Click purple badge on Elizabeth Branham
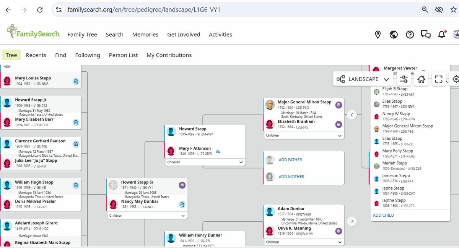Viewport: 459px width, 248px height. click(339, 124)
